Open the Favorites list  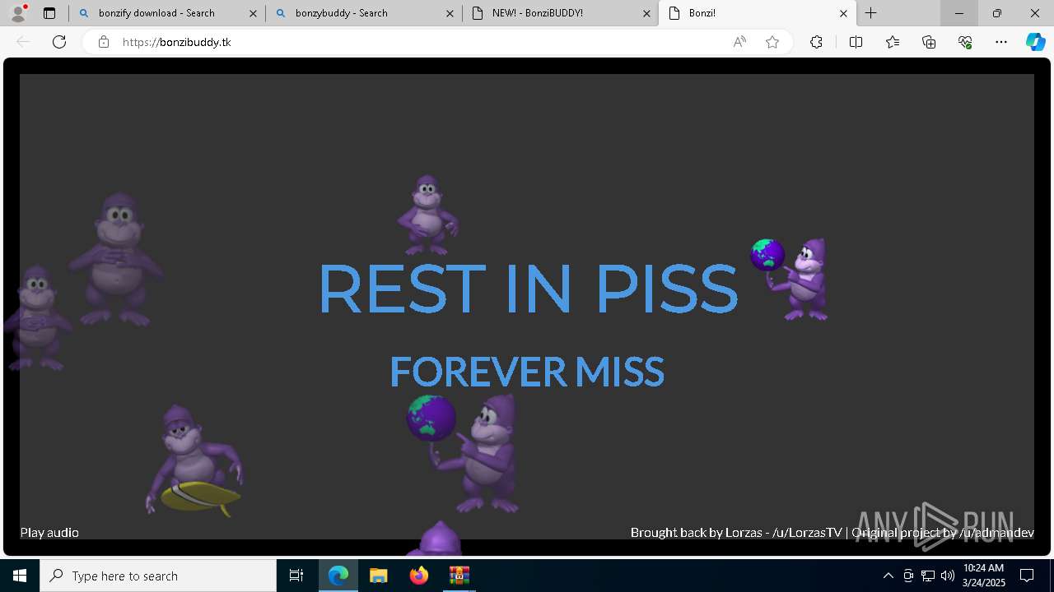tap(893, 42)
